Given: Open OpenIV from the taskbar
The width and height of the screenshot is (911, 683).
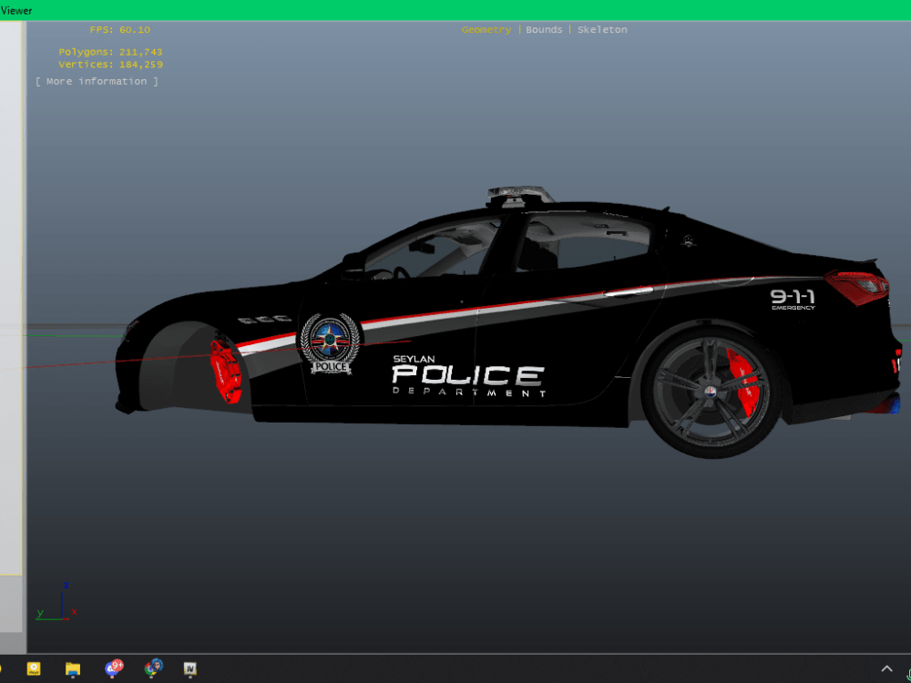Looking at the screenshot, I should click(x=189, y=670).
